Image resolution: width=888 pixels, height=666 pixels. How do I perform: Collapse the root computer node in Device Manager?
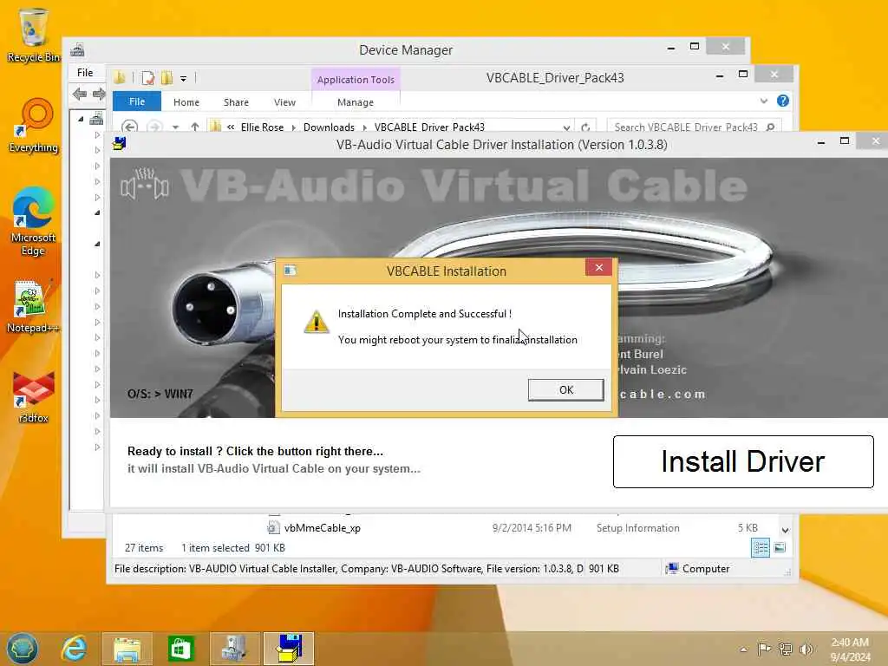81,119
